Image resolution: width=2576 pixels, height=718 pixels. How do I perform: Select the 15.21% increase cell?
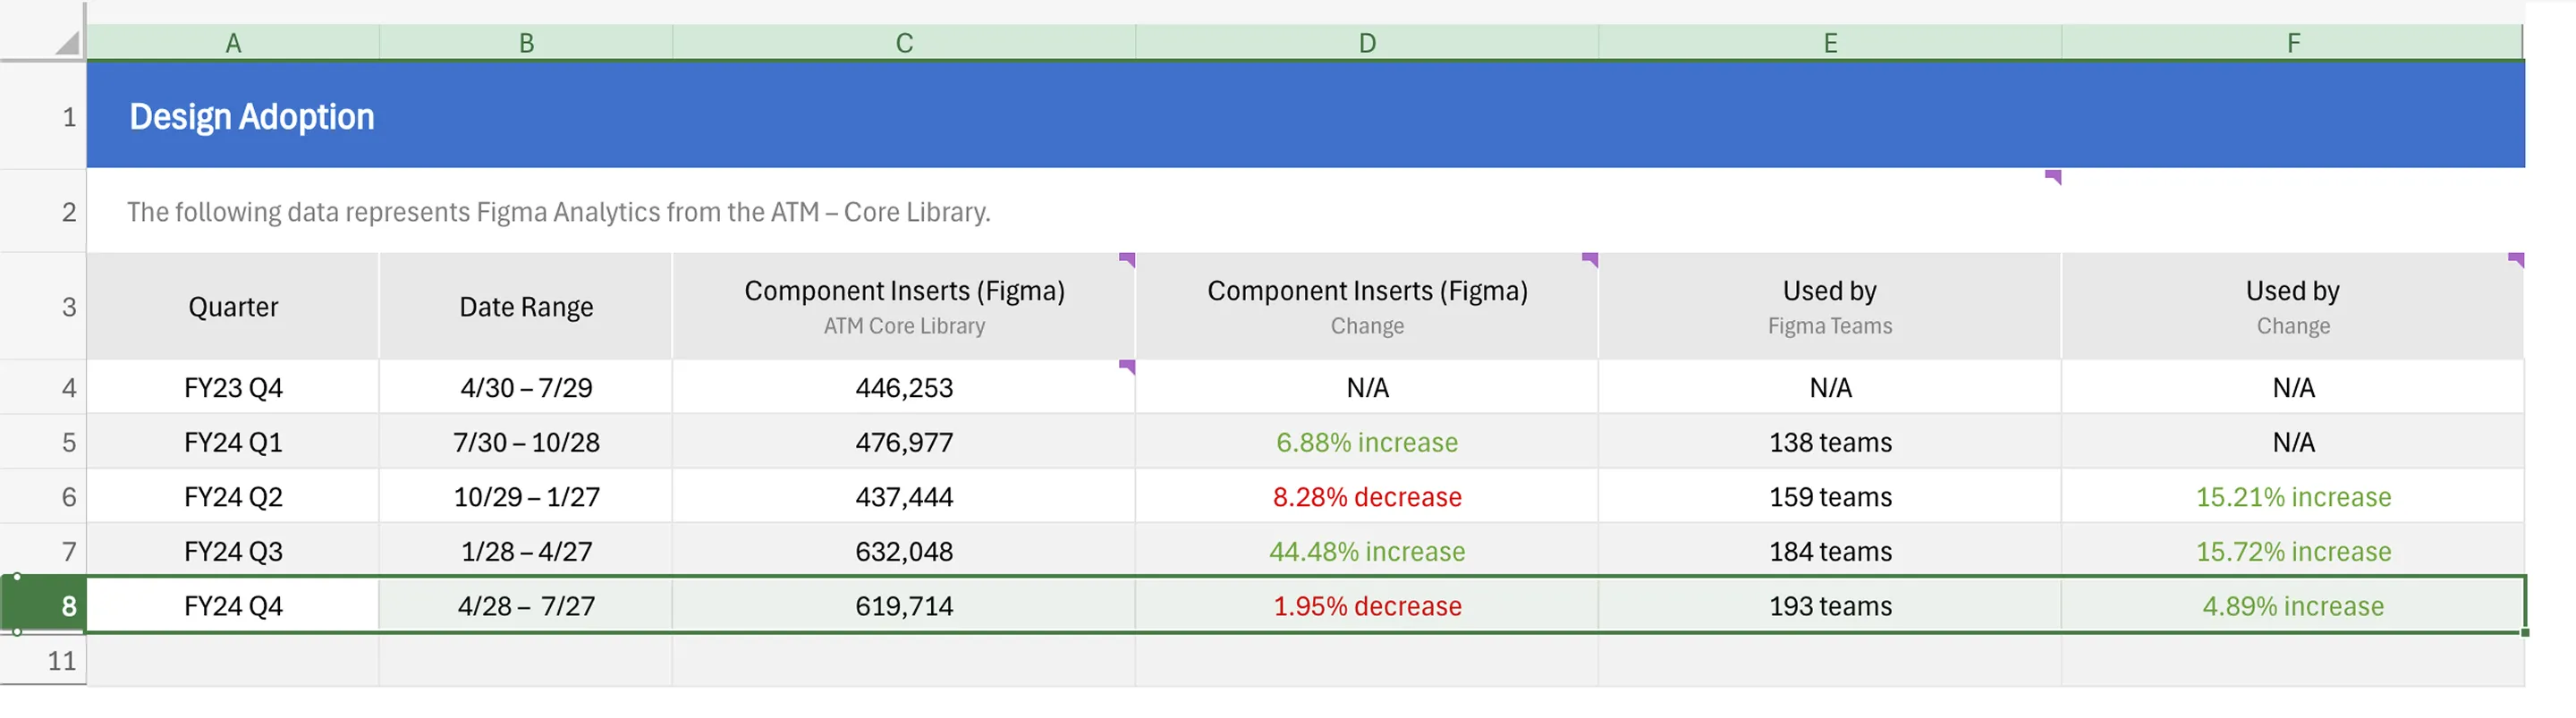[x=2293, y=497]
